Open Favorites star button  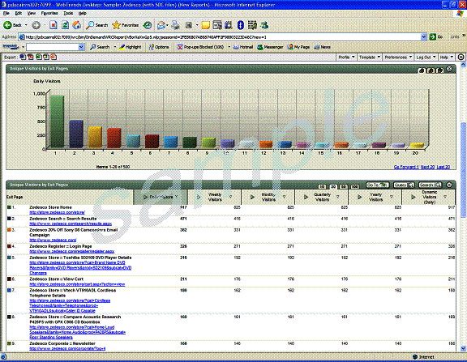click(126, 25)
